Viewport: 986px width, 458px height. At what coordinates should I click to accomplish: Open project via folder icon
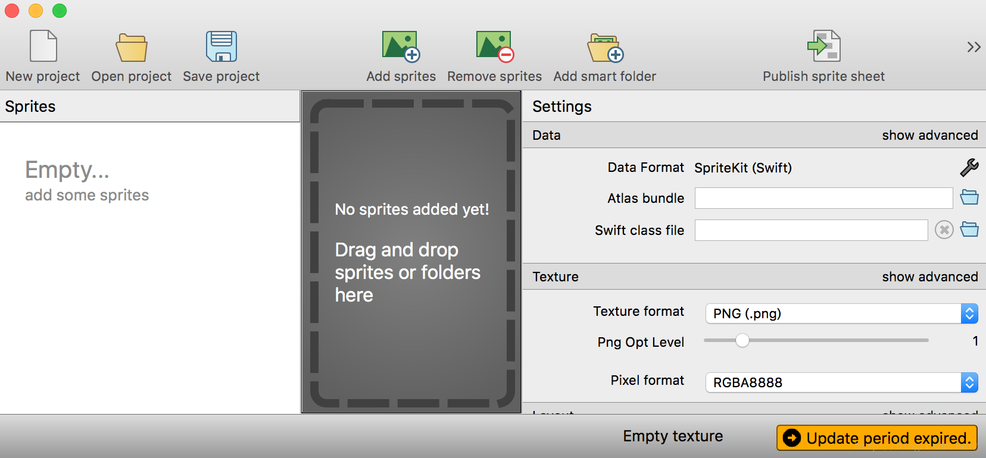(x=132, y=48)
